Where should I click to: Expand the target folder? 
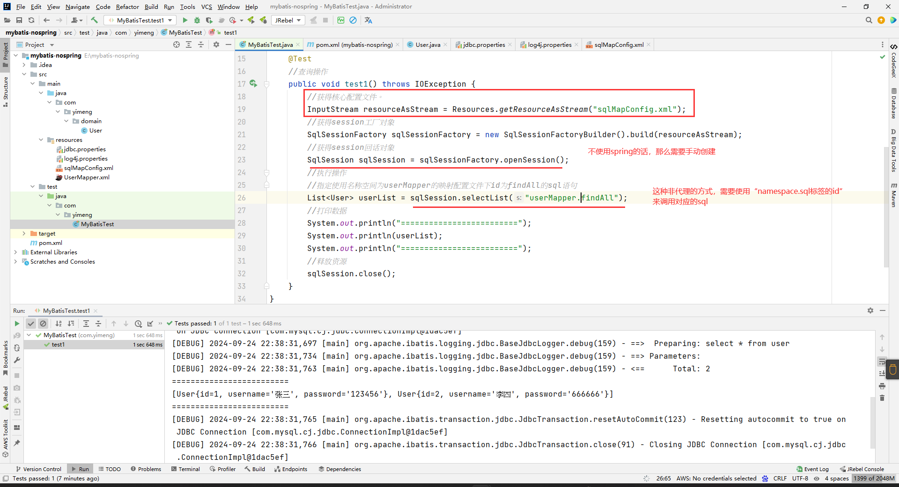pyautogui.click(x=24, y=233)
